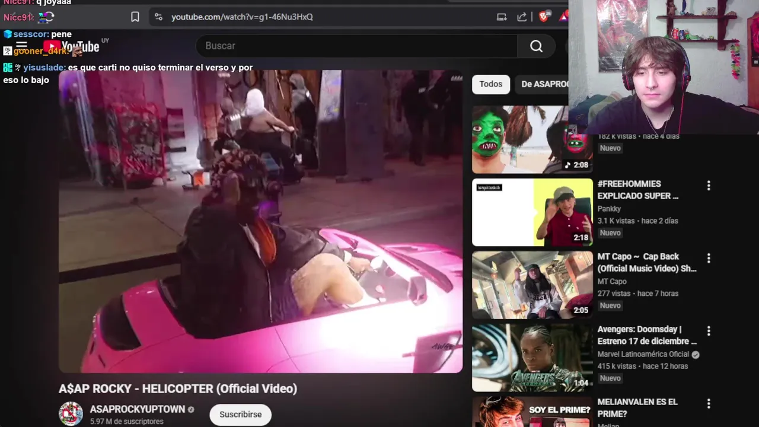This screenshot has width=759, height=427.
Task: Select the De ASAPROCKYUPTOWN filter chip
Action: tap(541, 84)
